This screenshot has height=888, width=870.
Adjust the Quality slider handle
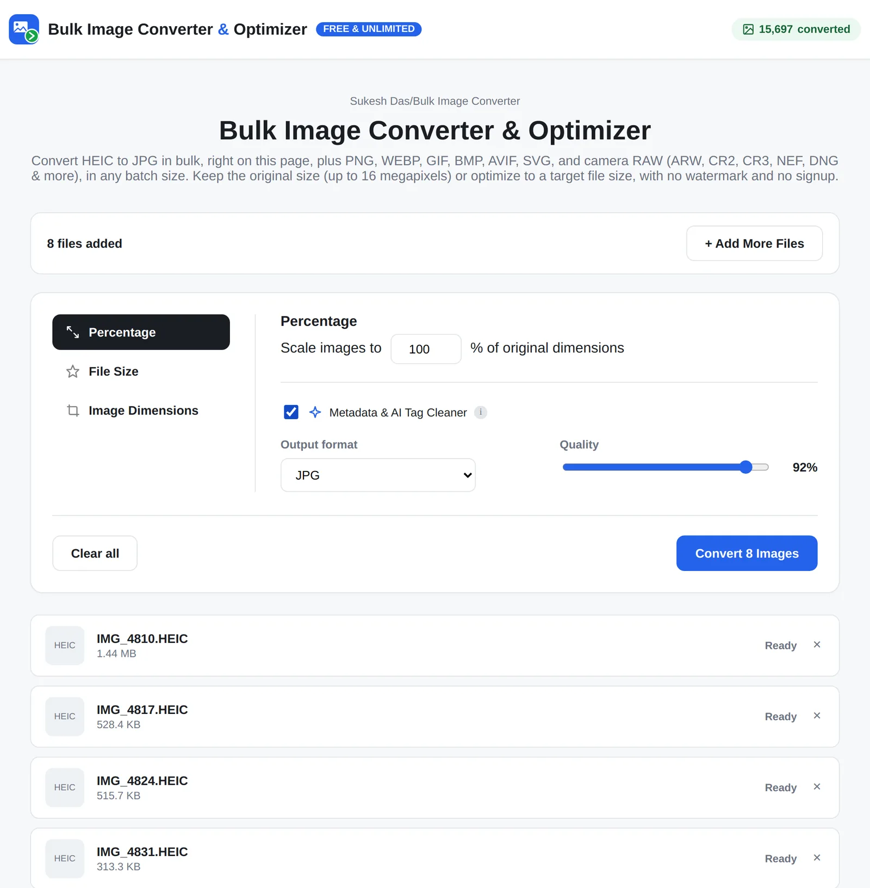coord(746,467)
